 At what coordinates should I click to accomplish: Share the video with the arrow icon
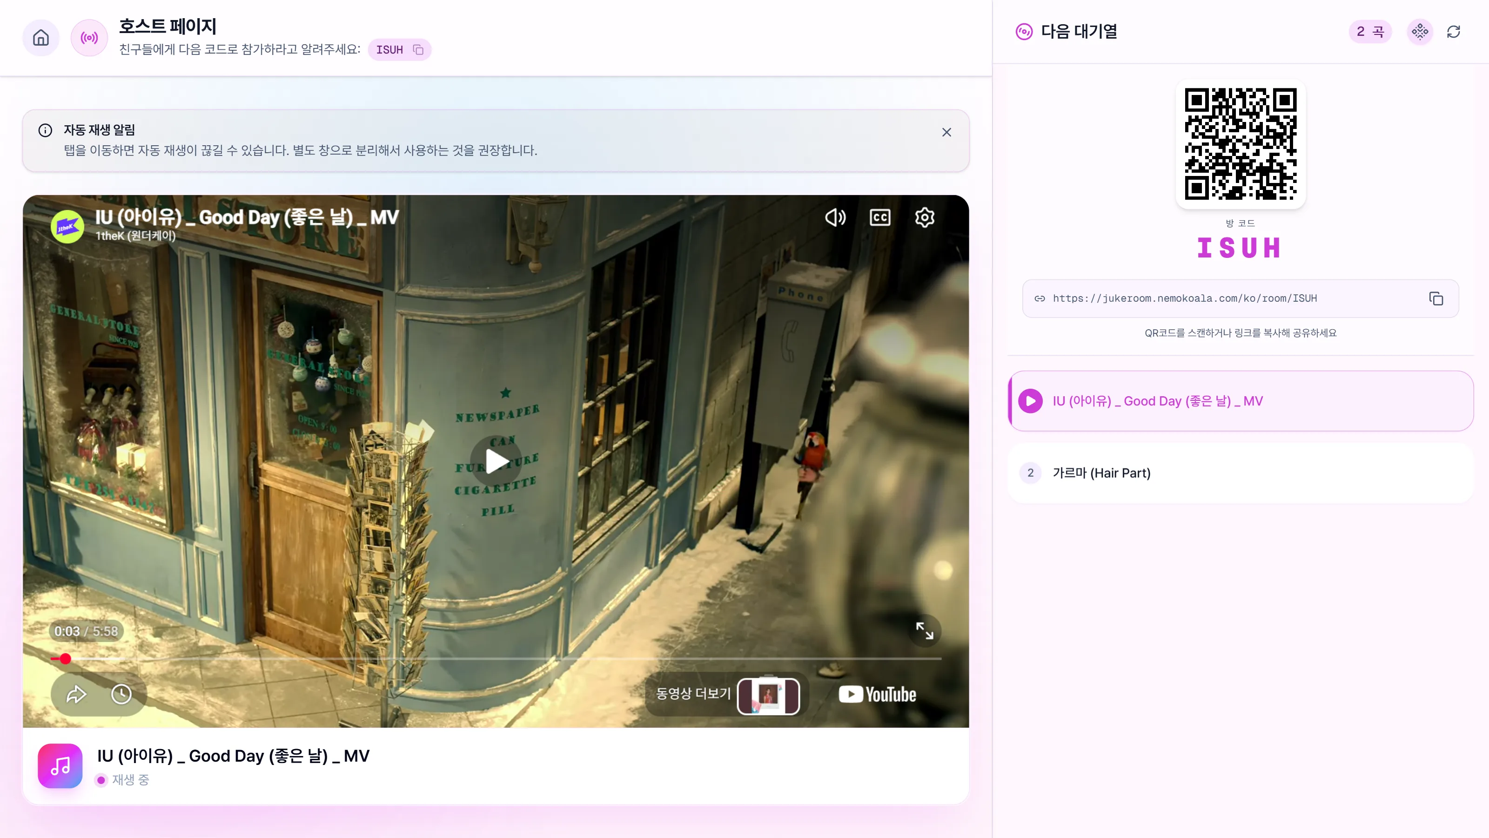76,694
